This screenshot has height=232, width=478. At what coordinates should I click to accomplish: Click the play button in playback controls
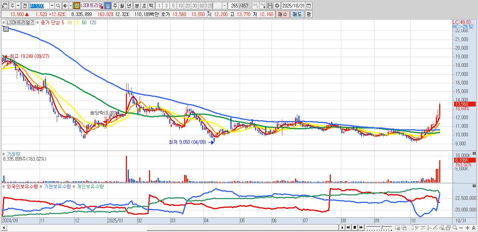pyautogui.click(x=342, y=228)
